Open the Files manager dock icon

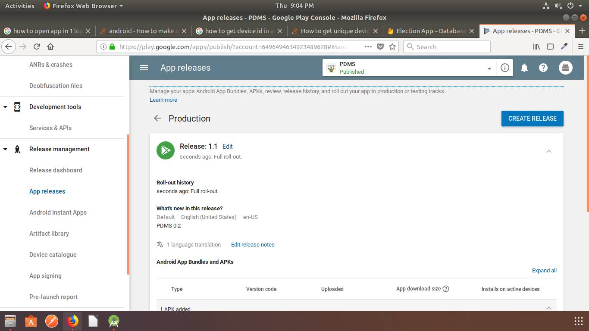[10, 321]
